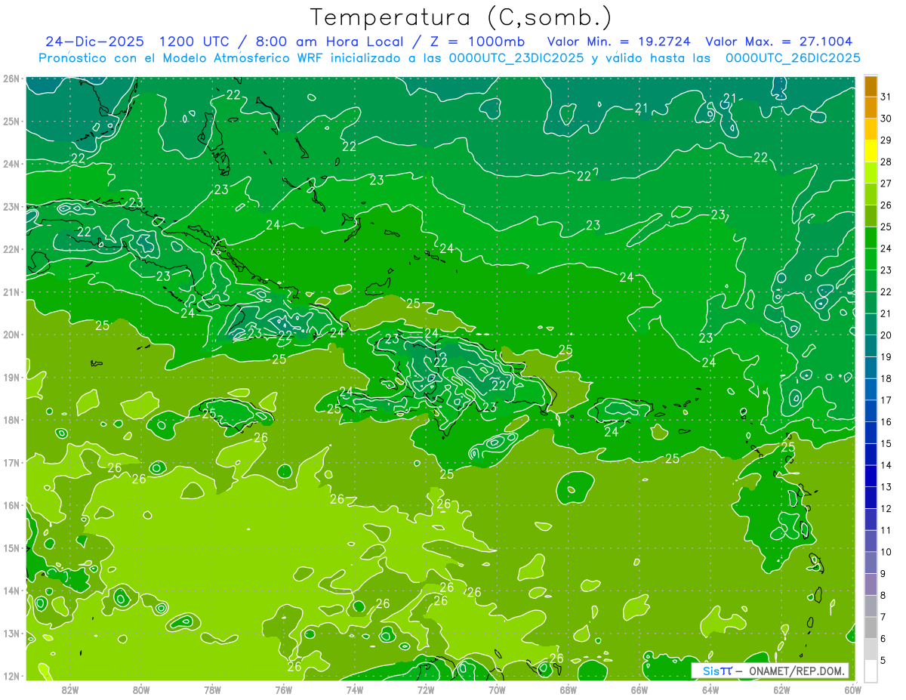Click the "19" value on the color scale
Viewport: 906px width, 700px height.
(886, 356)
